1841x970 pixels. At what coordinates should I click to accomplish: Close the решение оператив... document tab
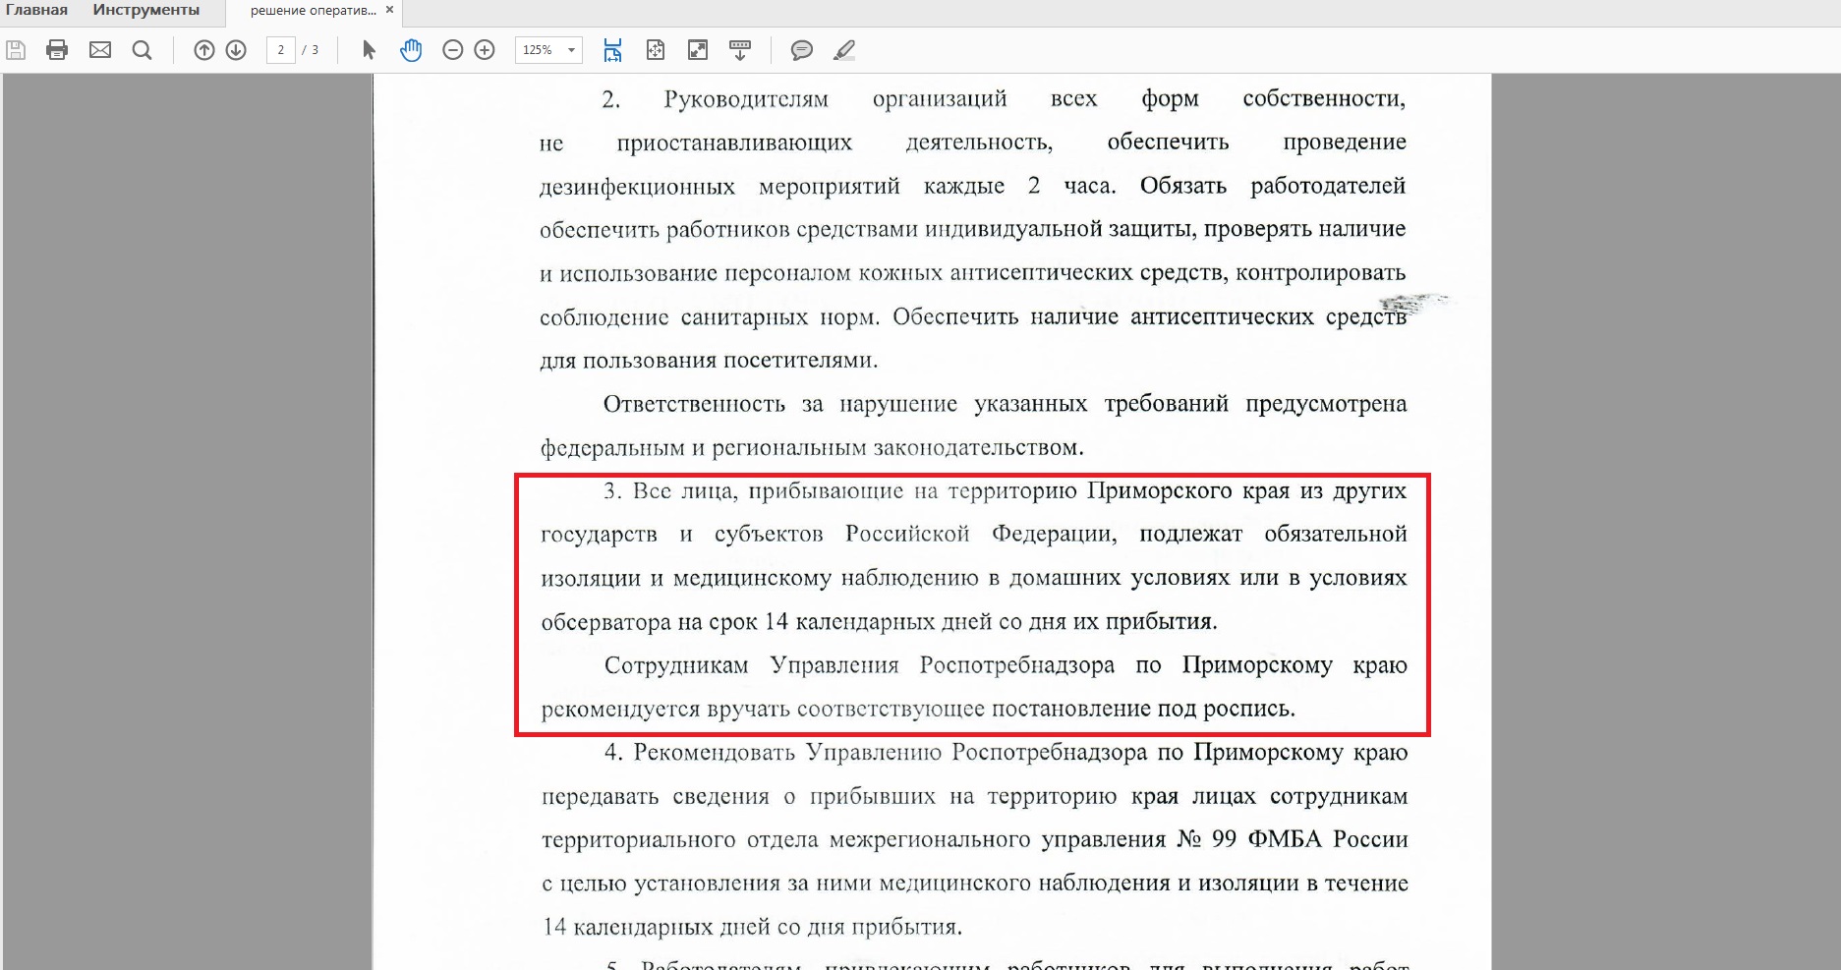[x=389, y=10]
